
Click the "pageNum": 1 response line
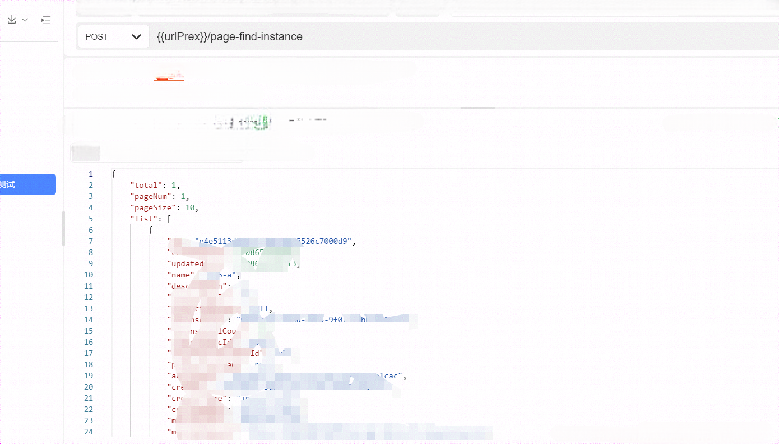pos(160,196)
